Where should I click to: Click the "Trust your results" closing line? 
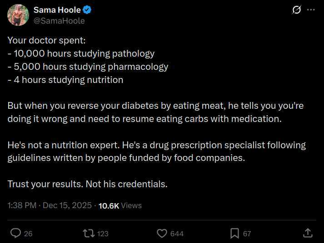coord(87,184)
